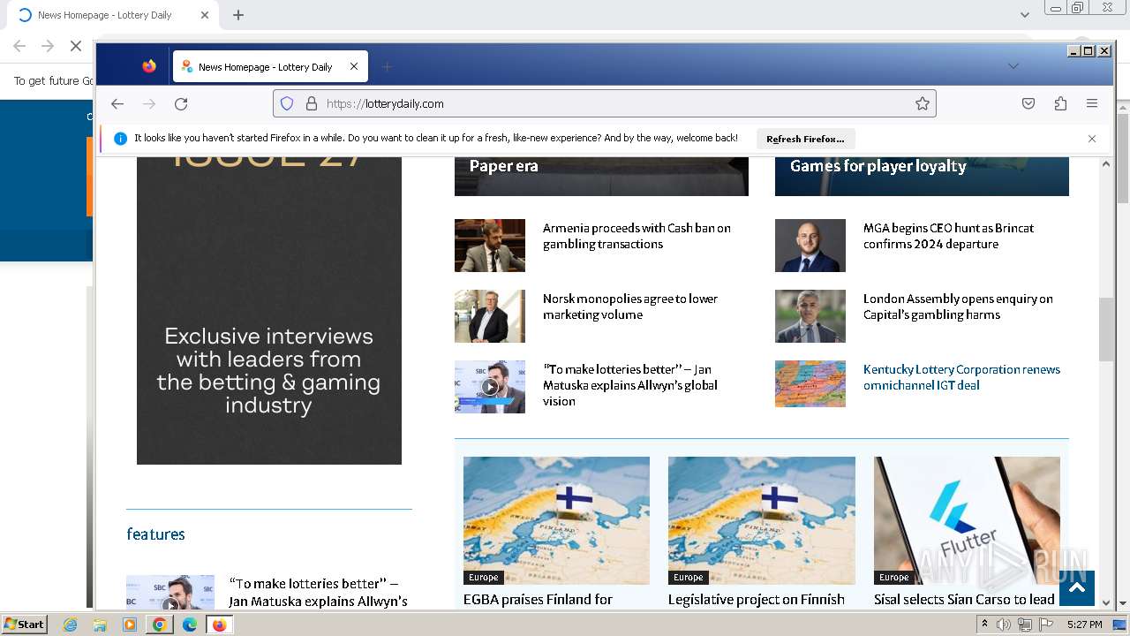This screenshot has height=636, width=1130.
Task: Click the back-to-top arrow button
Action: [1077, 588]
